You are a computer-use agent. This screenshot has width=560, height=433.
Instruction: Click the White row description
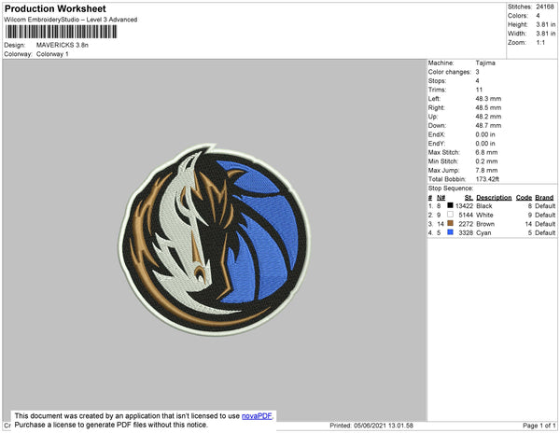pos(484,215)
